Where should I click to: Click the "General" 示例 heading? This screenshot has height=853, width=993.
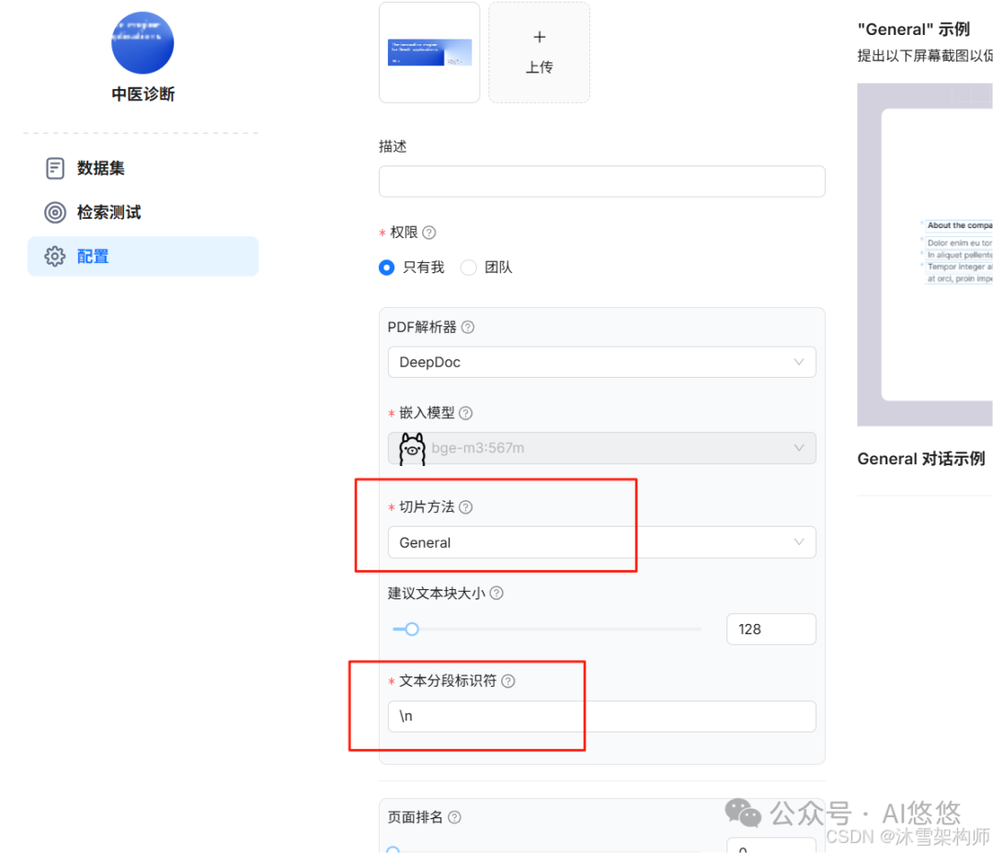pos(913,29)
